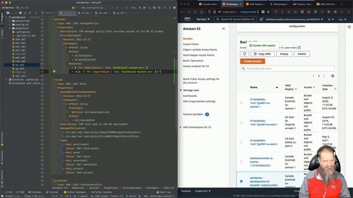353x198 pixels.
Task: Click IDE search everywhere magnifier icon
Action: point(165,8)
